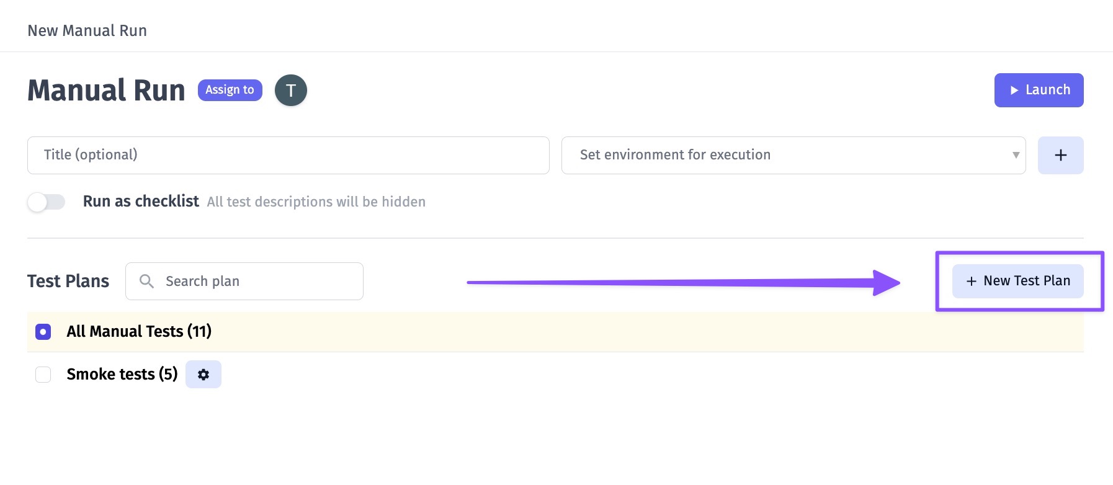Click the T user avatar
This screenshot has height=485, width=1113.
291,91
